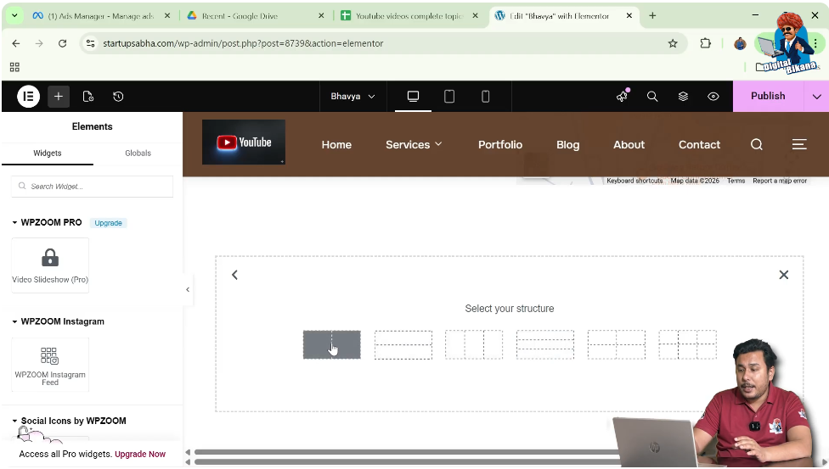This screenshot has height=469, width=829.
Task: Open the Contact menu item
Action: click(x=700, y=145)
